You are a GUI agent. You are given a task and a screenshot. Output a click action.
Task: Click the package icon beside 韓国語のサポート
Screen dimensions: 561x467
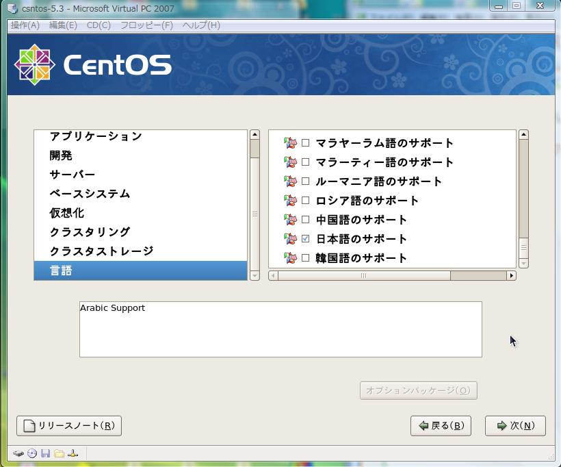tap(290, 258)
